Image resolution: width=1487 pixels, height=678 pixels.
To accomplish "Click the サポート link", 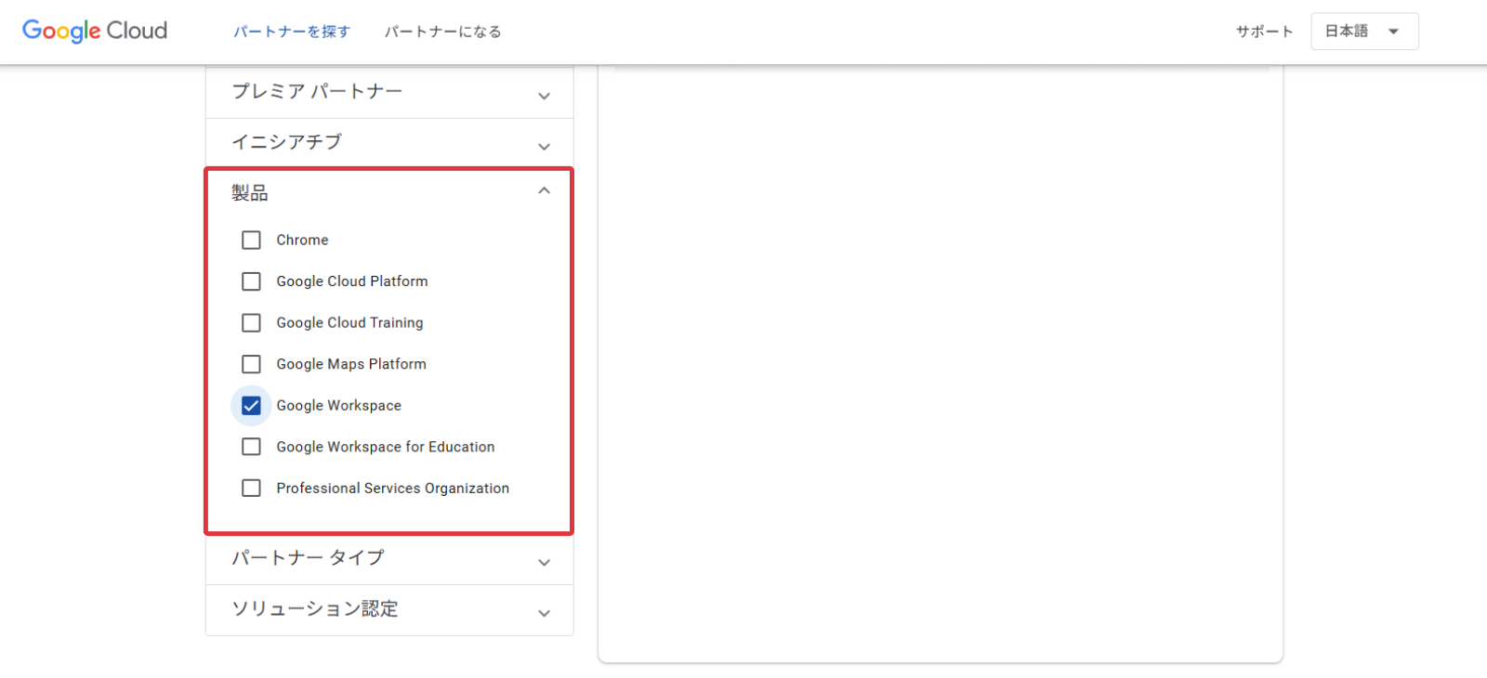I will [x=1264, y=32].
